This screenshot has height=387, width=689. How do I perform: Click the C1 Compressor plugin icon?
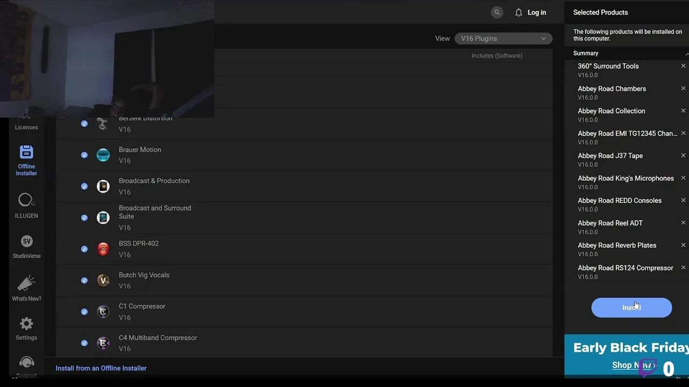(x=103, y=312)
